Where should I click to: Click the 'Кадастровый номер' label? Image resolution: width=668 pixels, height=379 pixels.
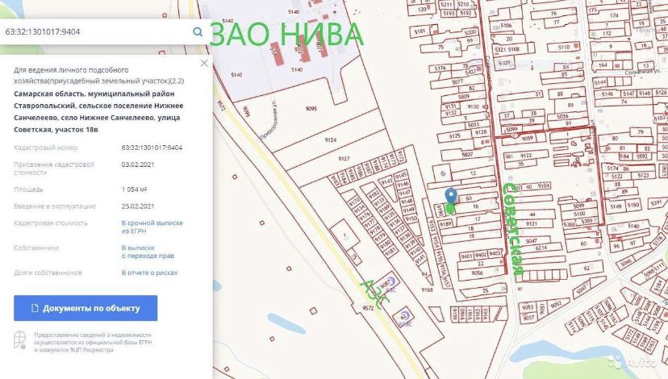46,148
